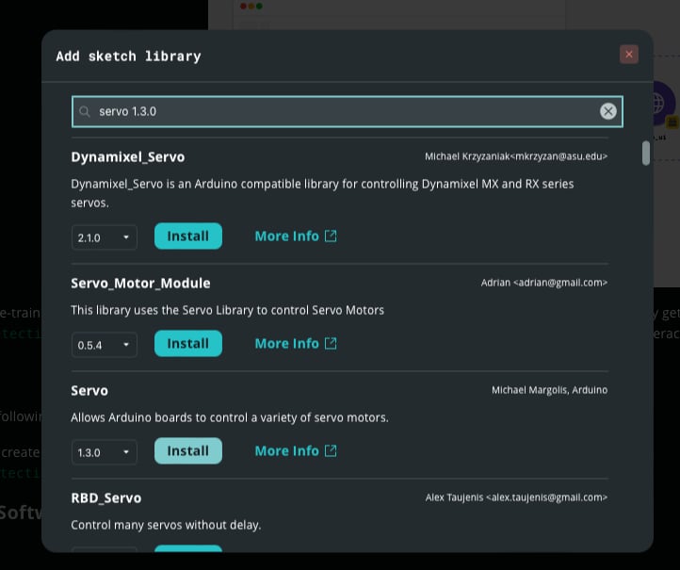The height and width of the screenshot is (570, 680).
Task: Clear the search field with X icon
Action: 608,111
